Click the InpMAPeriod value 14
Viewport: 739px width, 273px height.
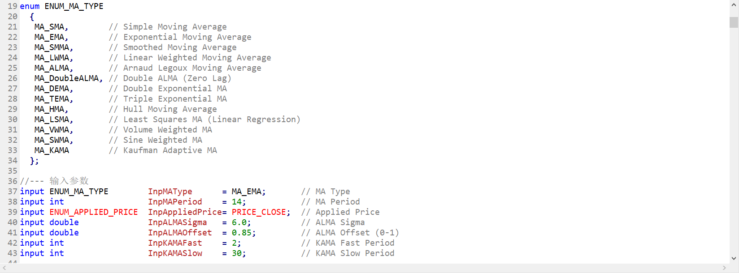(x=237, y=202)
